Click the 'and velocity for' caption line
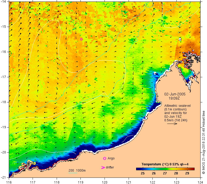This screenshot has height=184, width=207. (176, 113)
